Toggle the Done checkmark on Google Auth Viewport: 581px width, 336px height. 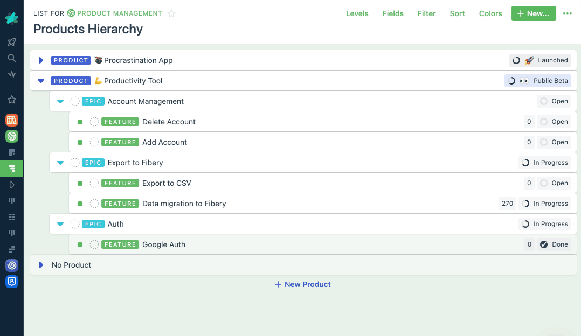[x=544, y=244]
